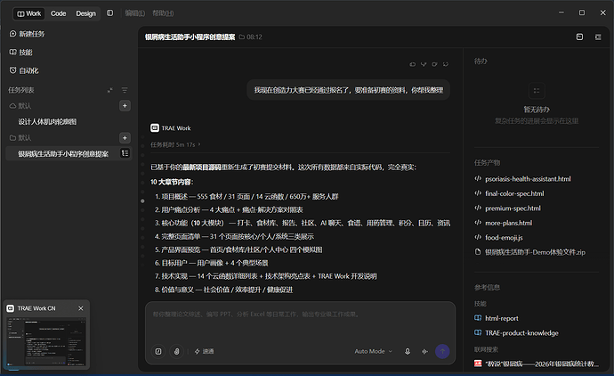
Task: Toggle the sidebar panel icon beside Design
Action: tap(110, 13)
